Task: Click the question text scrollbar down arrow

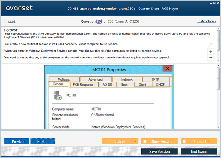Action: (x=218, y=61)
